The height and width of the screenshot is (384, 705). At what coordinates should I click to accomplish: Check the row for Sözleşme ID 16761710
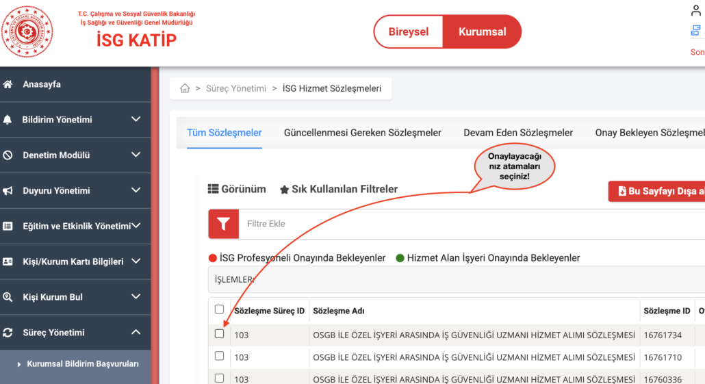click(219, 356)
